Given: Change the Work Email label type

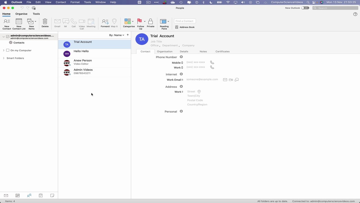Looking at the screenshot, I should pyautogui.click(x=175, y=80).
